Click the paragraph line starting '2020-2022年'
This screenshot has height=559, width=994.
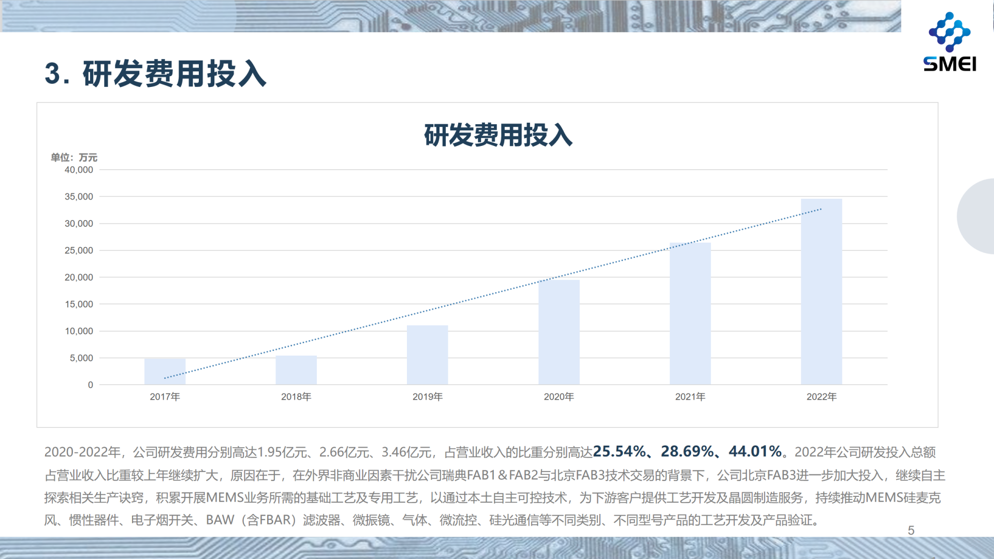(x=490, y=452)
